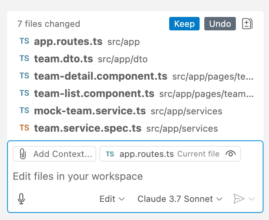Click the send arrow icon
This screenshot has width=269, height=220.
point(239,199)
